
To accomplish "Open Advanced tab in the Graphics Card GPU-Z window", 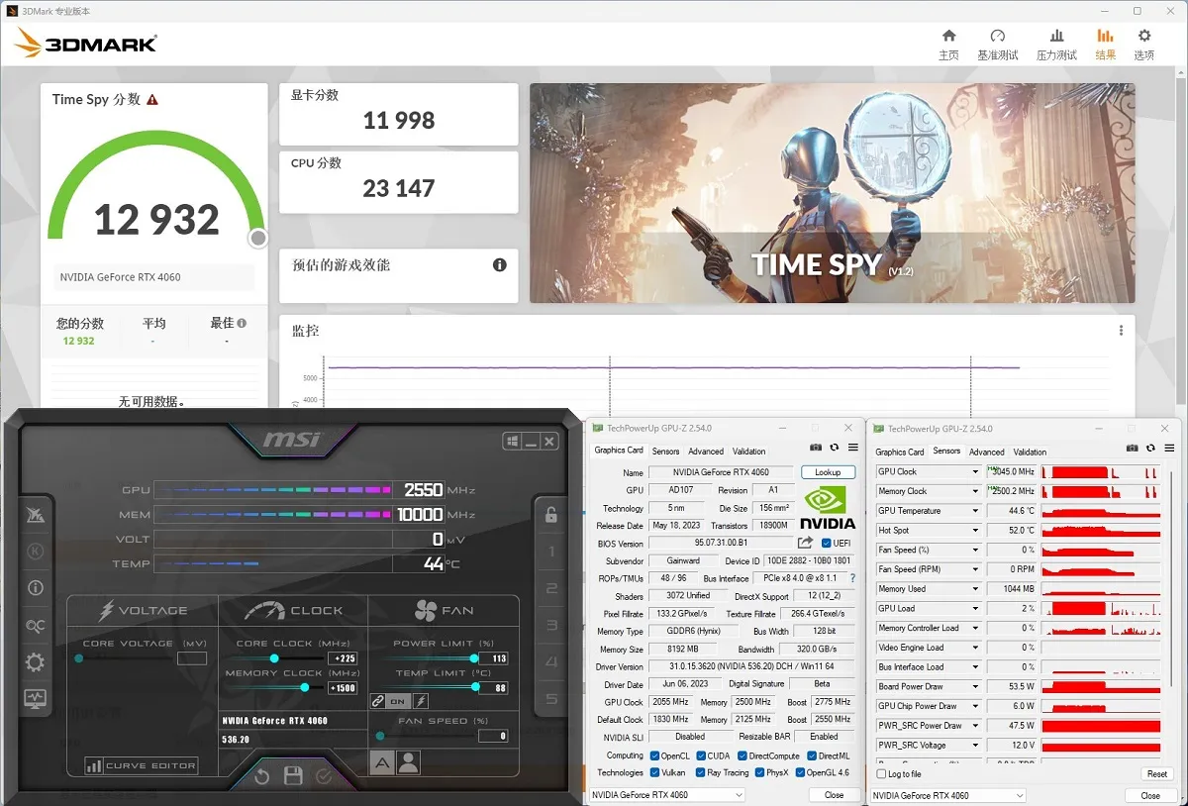I will click(x=706, y=452).
